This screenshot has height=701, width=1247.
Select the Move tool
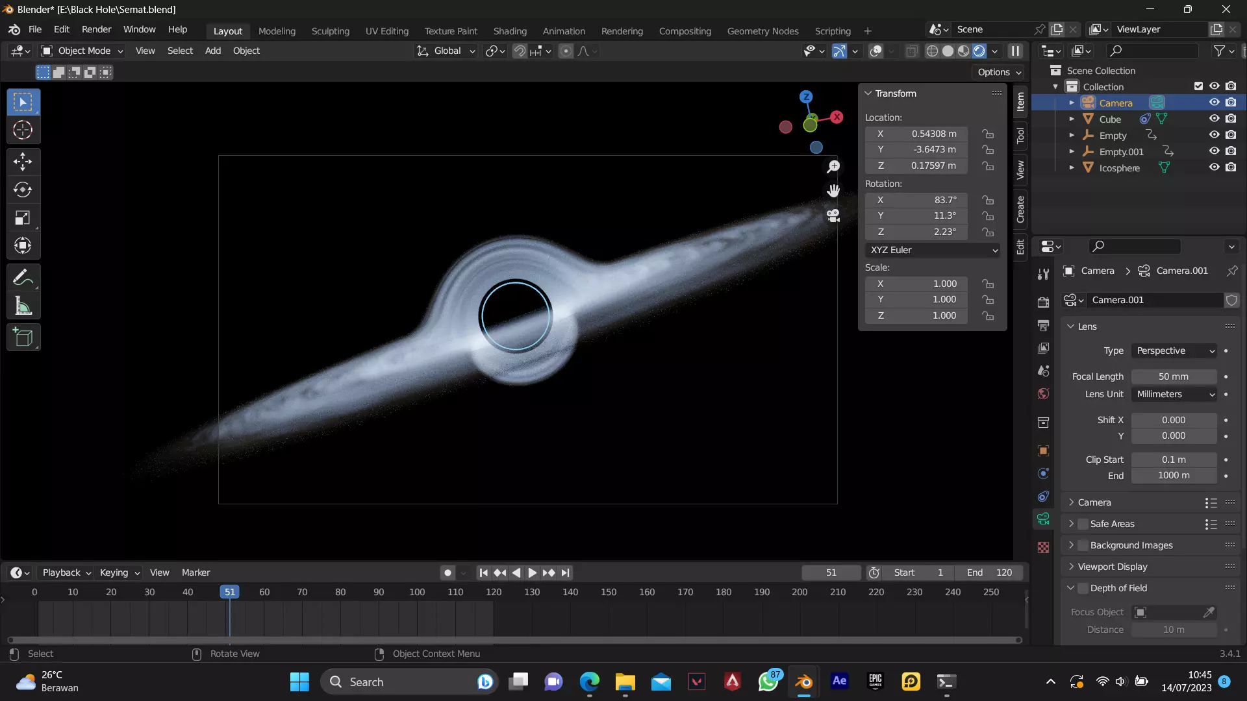(x=23, y=162)
